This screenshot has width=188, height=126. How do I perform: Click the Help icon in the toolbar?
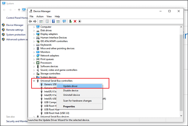tap(53, 21)
